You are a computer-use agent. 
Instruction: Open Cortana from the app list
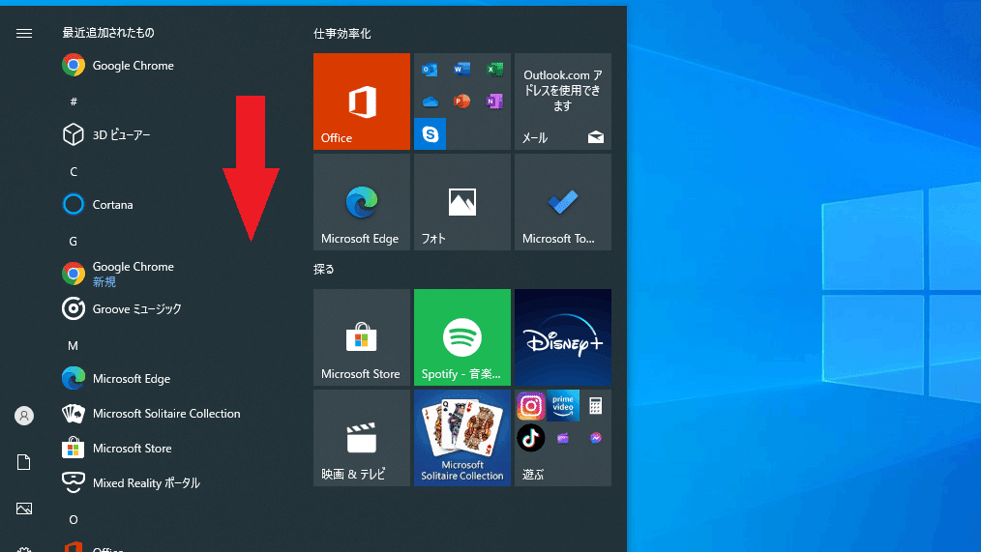98,204
